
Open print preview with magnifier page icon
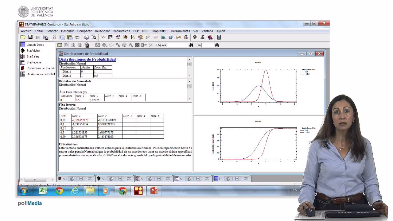click(x=94, y=37)
